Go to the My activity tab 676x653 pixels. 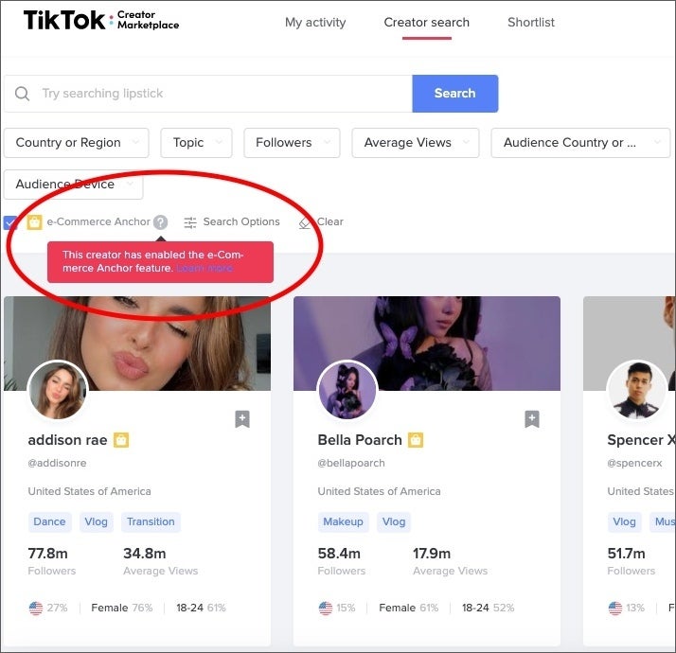tap(315, 23)
